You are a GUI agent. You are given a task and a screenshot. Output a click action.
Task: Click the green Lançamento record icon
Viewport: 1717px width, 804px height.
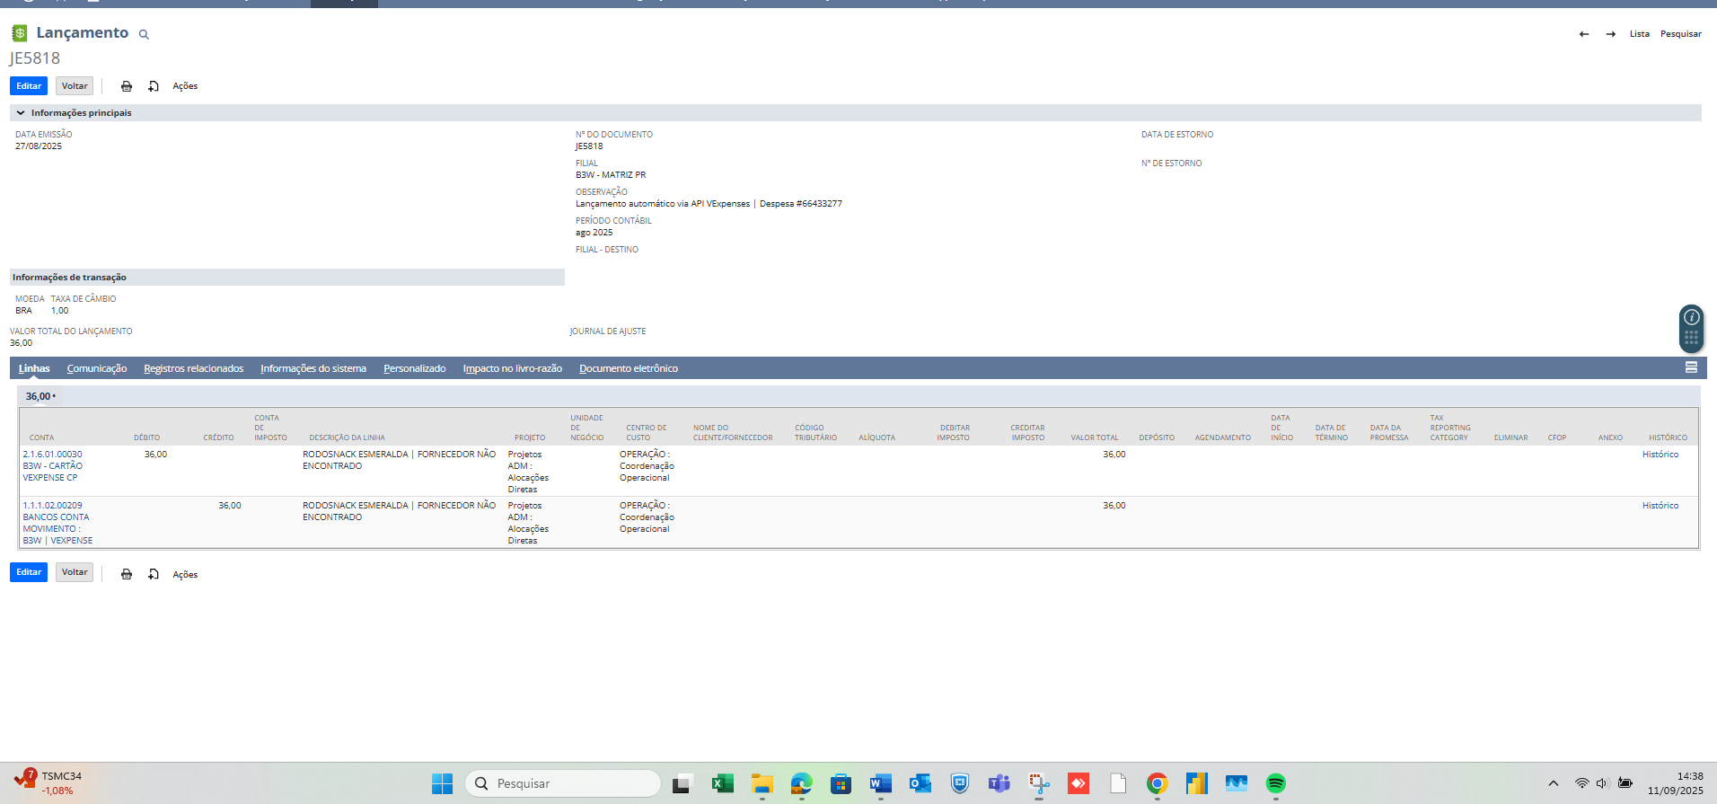tap(19, 33)
